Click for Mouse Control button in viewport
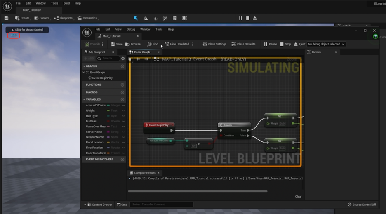The height and width of the screenshot is (214, 386). click(27, 30)
